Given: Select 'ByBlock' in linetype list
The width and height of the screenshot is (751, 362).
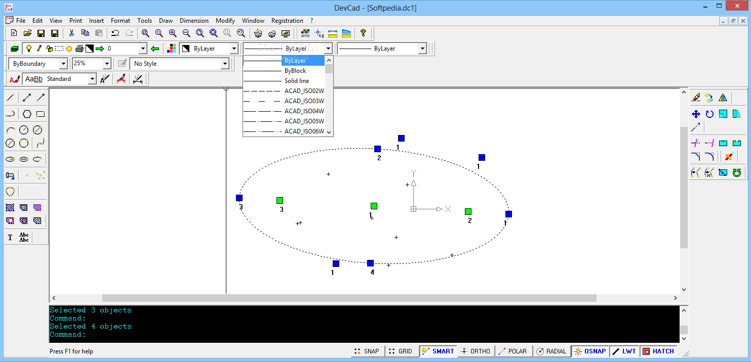Looking at the screenshot, I should [284, 71].
